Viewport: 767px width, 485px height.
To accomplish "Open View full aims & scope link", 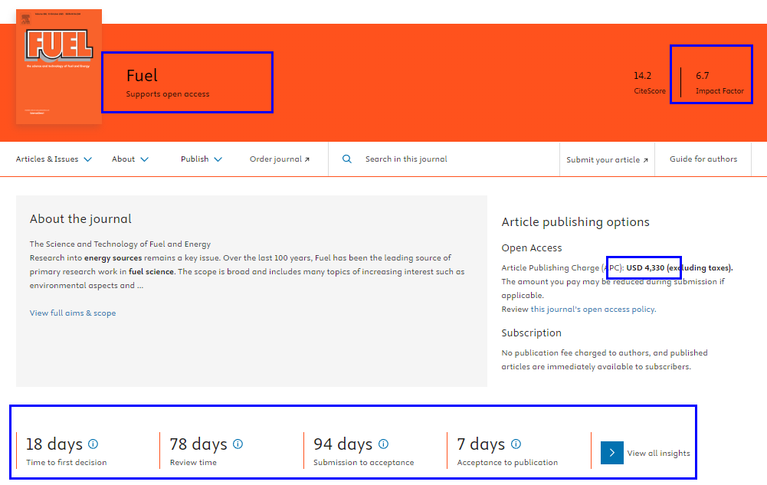I will click(x=73, y=313).
